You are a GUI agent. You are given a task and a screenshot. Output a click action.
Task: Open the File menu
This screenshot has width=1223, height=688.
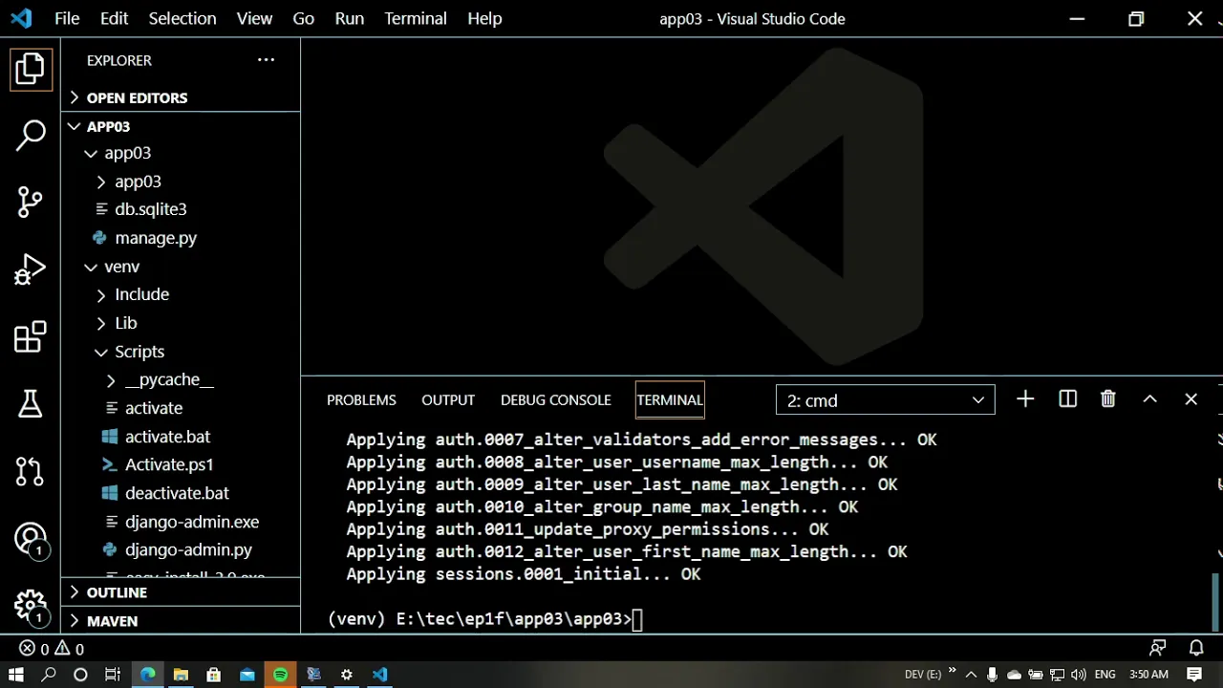click(67, 18)
